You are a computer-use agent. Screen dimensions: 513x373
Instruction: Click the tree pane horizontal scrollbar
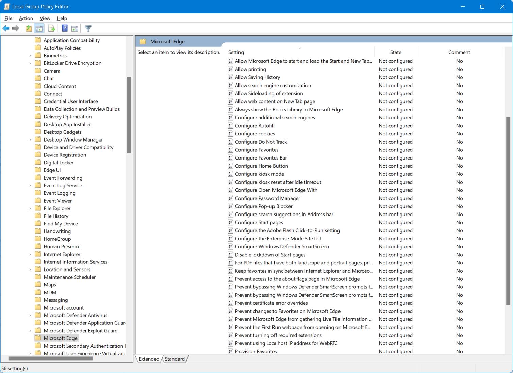tap(50, 358)
